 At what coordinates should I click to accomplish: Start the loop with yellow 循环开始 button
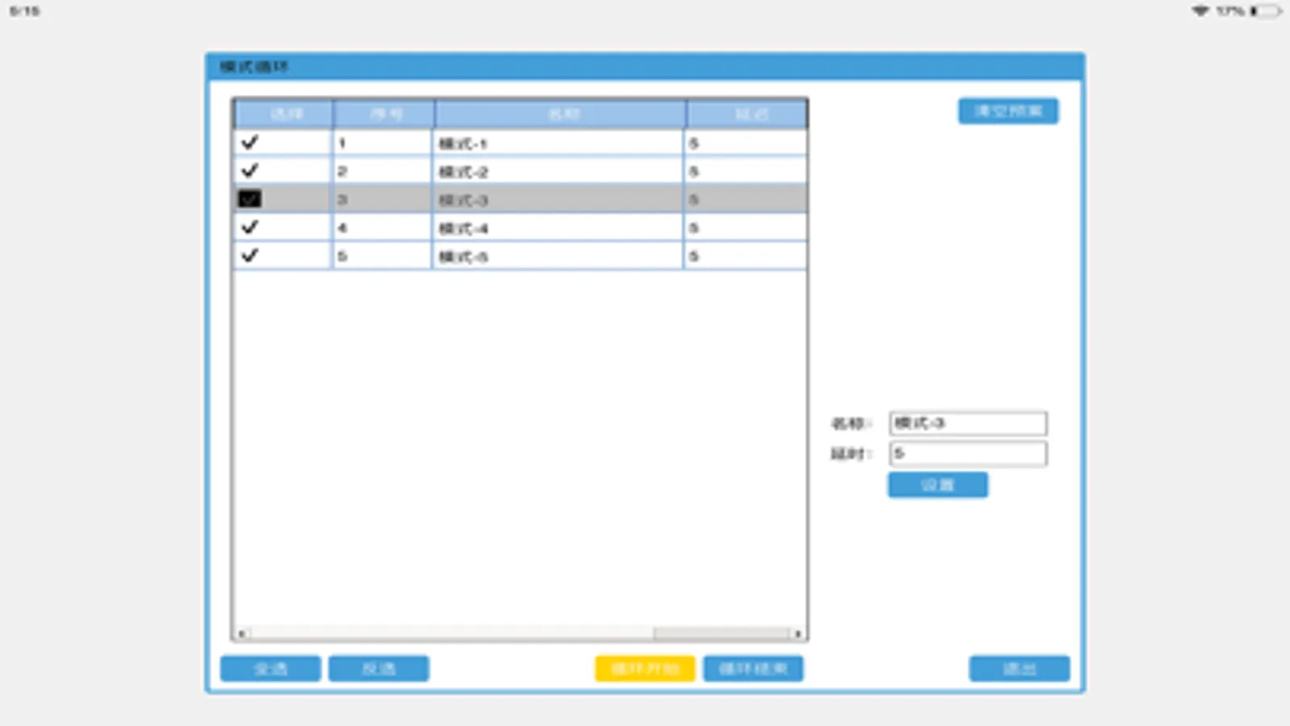[x=645, y=669]
